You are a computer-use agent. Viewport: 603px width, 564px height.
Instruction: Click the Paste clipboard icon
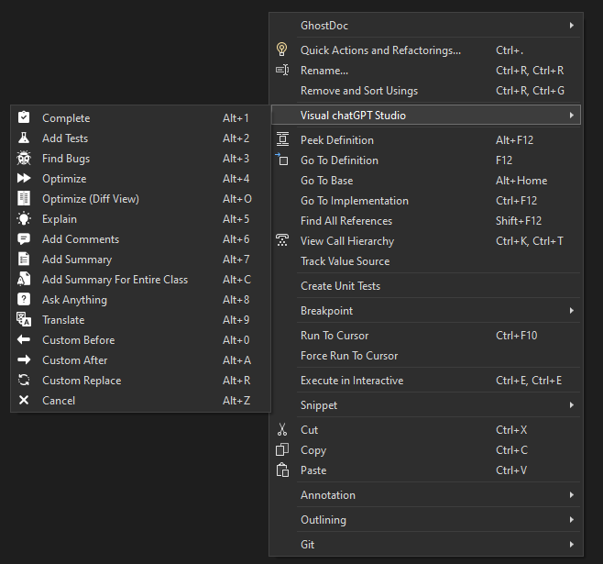[x=282, y=470]
